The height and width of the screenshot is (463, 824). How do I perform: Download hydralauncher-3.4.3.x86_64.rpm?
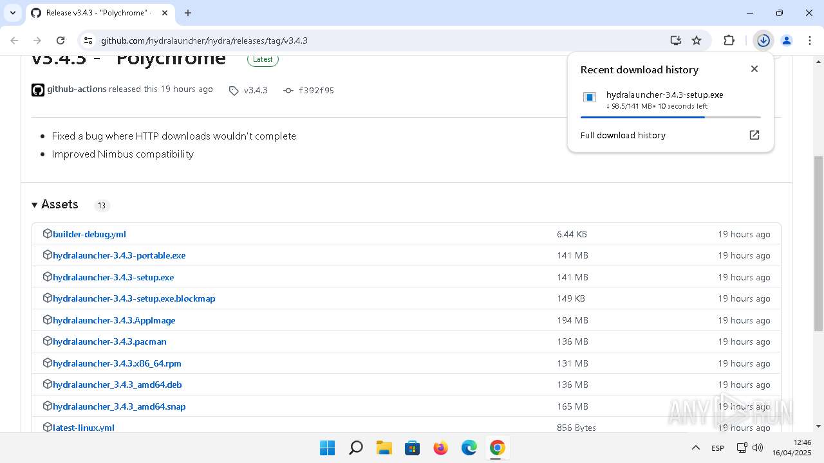117,363
